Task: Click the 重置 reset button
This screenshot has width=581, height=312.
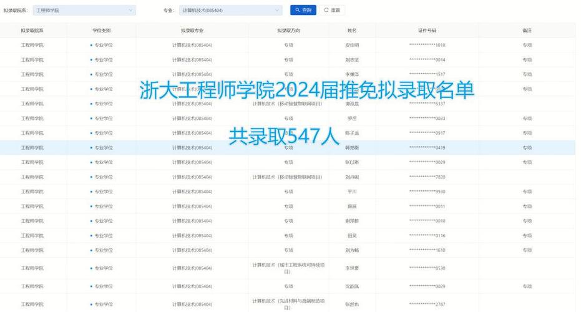Action: pyautogui.click(x=332, y=11)
